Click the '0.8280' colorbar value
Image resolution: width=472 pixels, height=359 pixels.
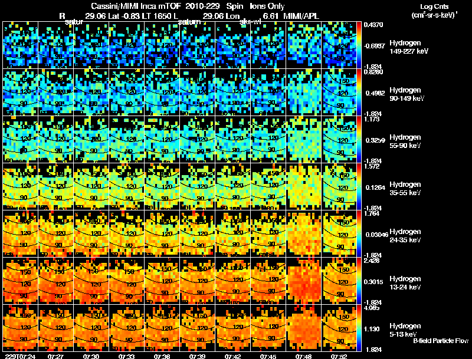(x=373, y=72)
